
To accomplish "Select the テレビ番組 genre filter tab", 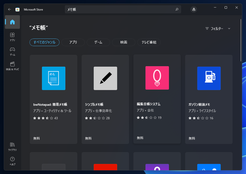I will coord(149,42).
